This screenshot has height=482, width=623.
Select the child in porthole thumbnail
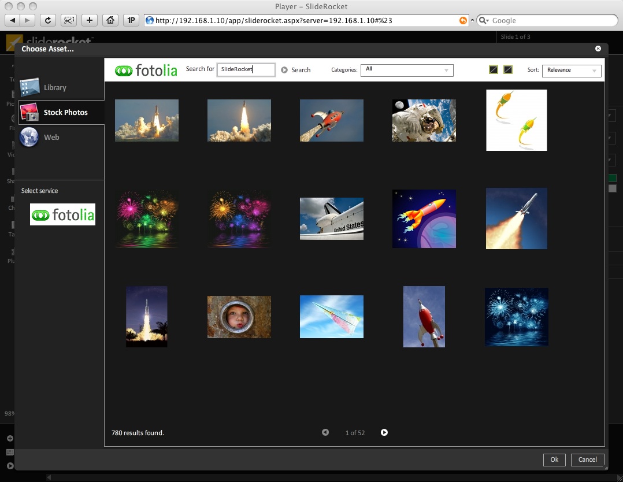(239, 317)
